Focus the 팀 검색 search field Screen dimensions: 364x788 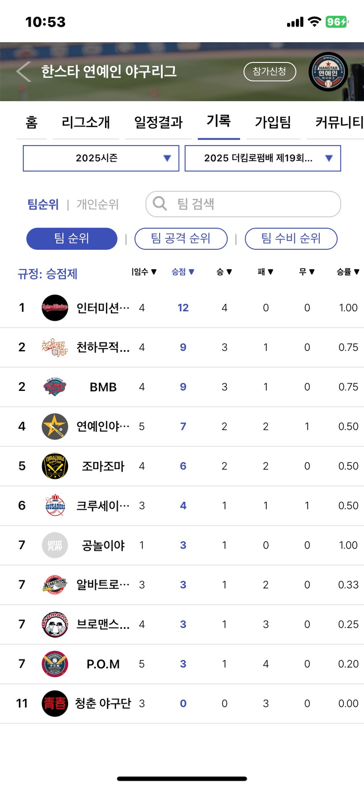243,204
